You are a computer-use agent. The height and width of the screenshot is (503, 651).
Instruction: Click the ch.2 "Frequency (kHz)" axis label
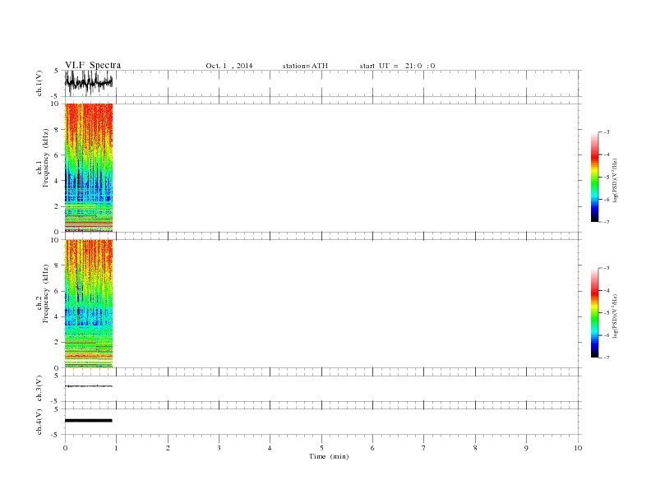[x=45, y=293]
